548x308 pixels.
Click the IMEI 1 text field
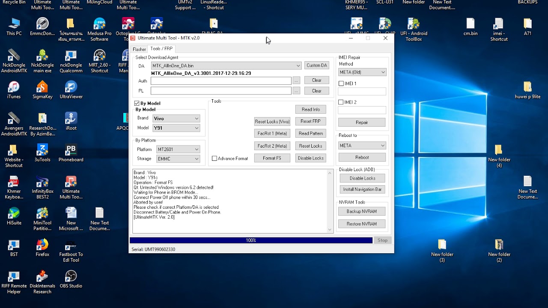click(x=362, y=92)
